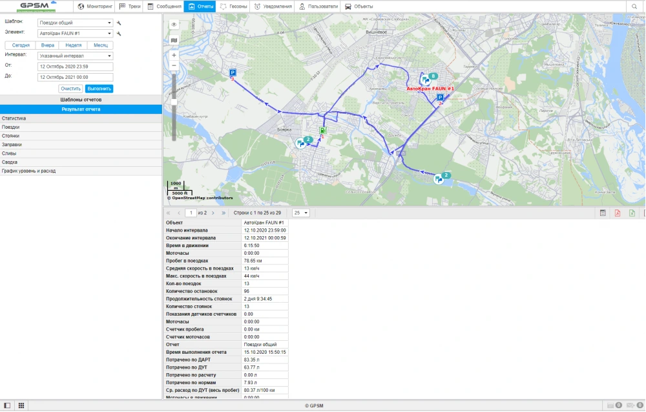Open the Шаблон dropdown
The image size is (646, 412).
click(74, 23)
